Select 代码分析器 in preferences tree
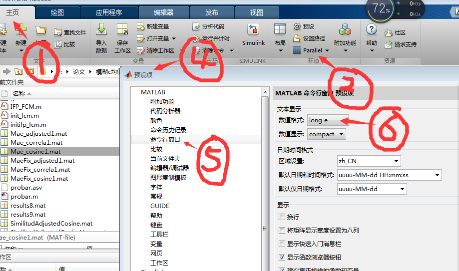The image size is (459, 271). pos(165,111)
